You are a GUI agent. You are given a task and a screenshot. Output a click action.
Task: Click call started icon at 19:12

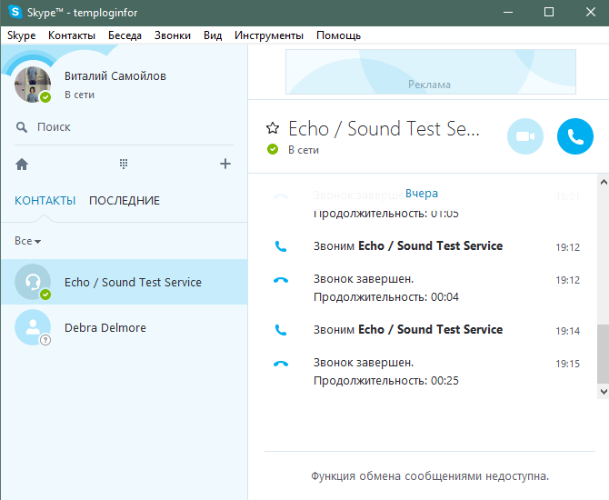(281, 246)
